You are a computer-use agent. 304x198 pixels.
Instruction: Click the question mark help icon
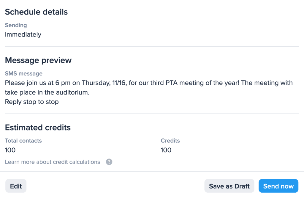(109, 162)
